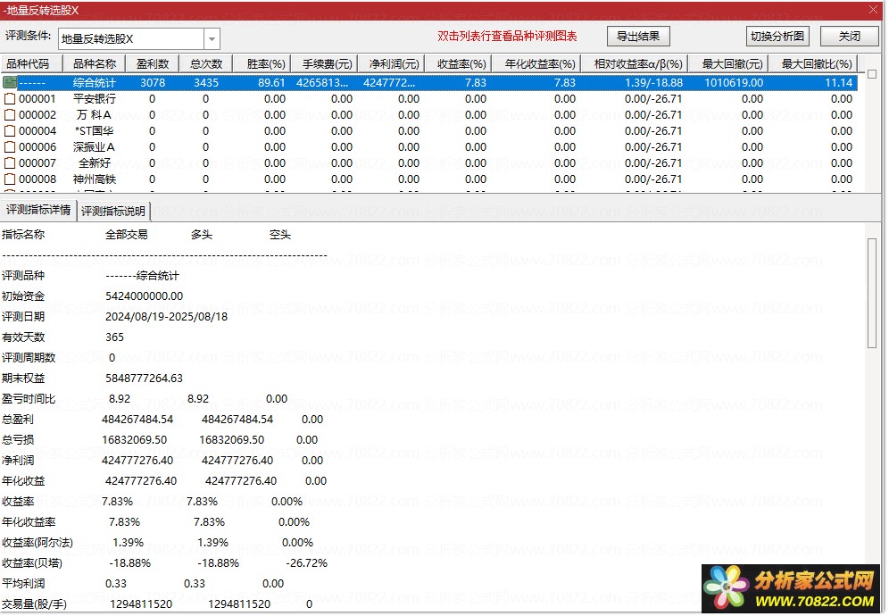The image size is (889, 616).
Task: Tick the checkbox for 000008 神州高铁
Action: click(x=10, y=179)
